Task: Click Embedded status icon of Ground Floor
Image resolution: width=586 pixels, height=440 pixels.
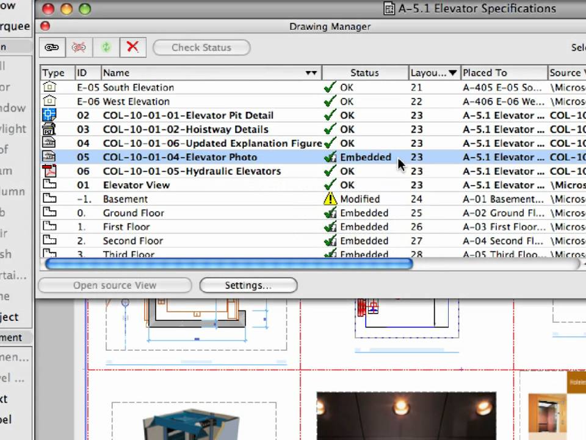Action: tap(330, 213)
